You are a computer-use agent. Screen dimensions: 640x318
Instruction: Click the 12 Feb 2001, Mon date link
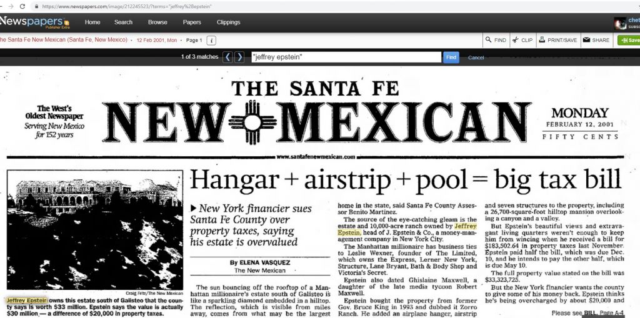point(157,40)
